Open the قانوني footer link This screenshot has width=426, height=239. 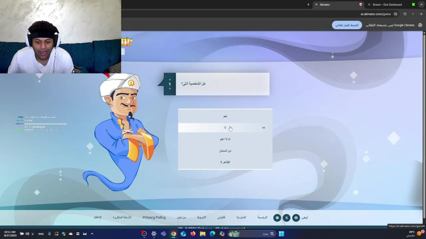click(221, 217)
